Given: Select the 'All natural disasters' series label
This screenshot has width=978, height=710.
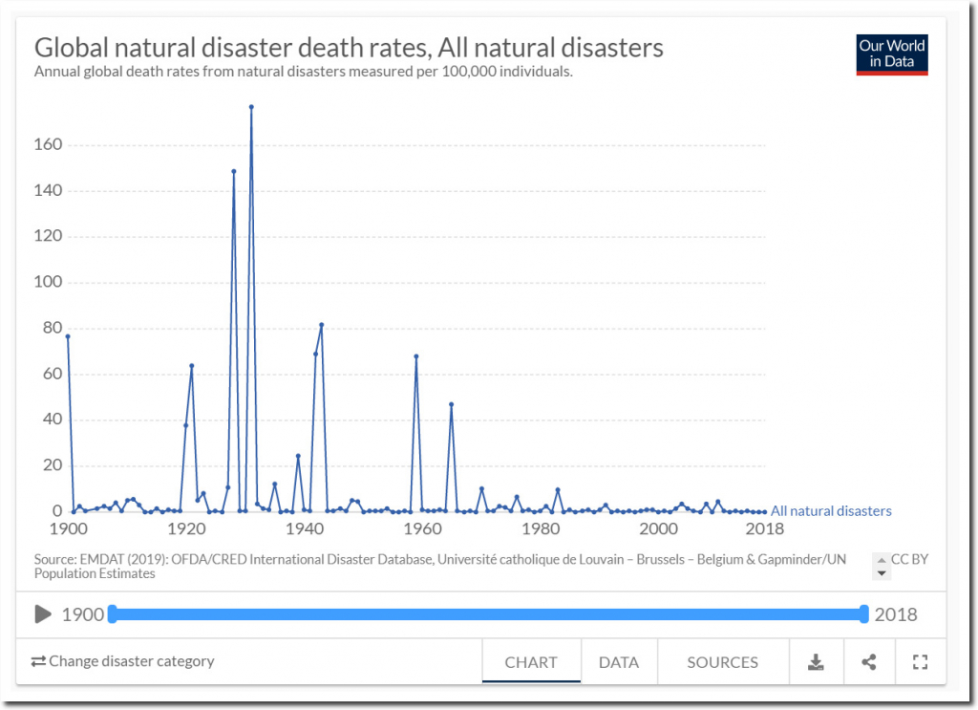Looking at the screenshot, I should 831,511.
